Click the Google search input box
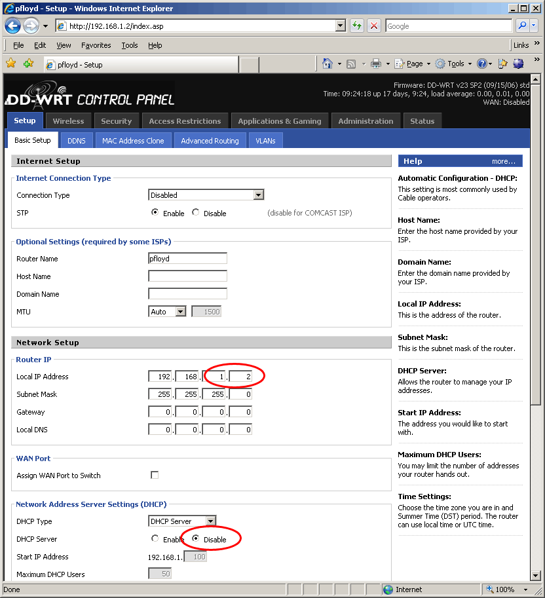 [x=449, y=26]
